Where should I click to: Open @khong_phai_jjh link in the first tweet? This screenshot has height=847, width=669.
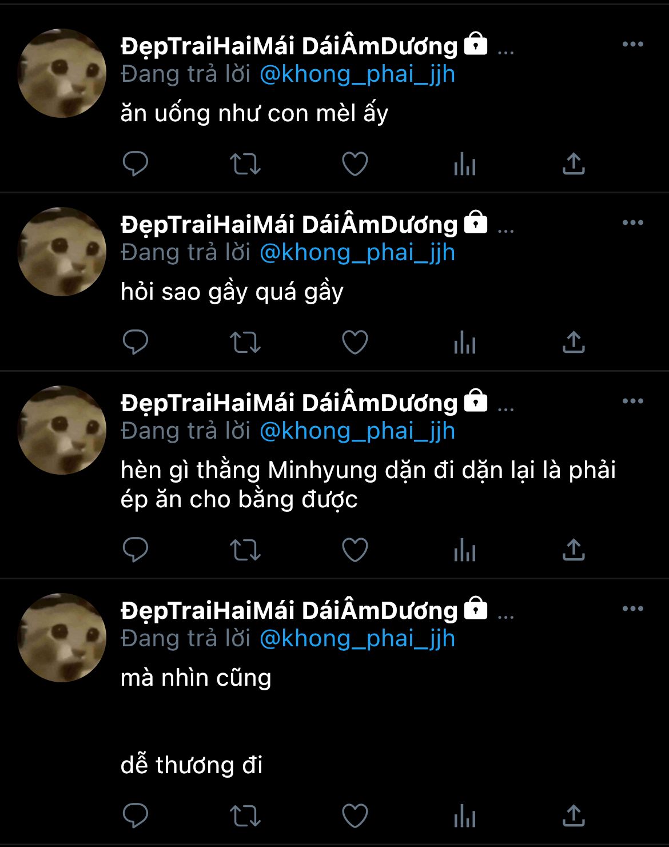357,74
